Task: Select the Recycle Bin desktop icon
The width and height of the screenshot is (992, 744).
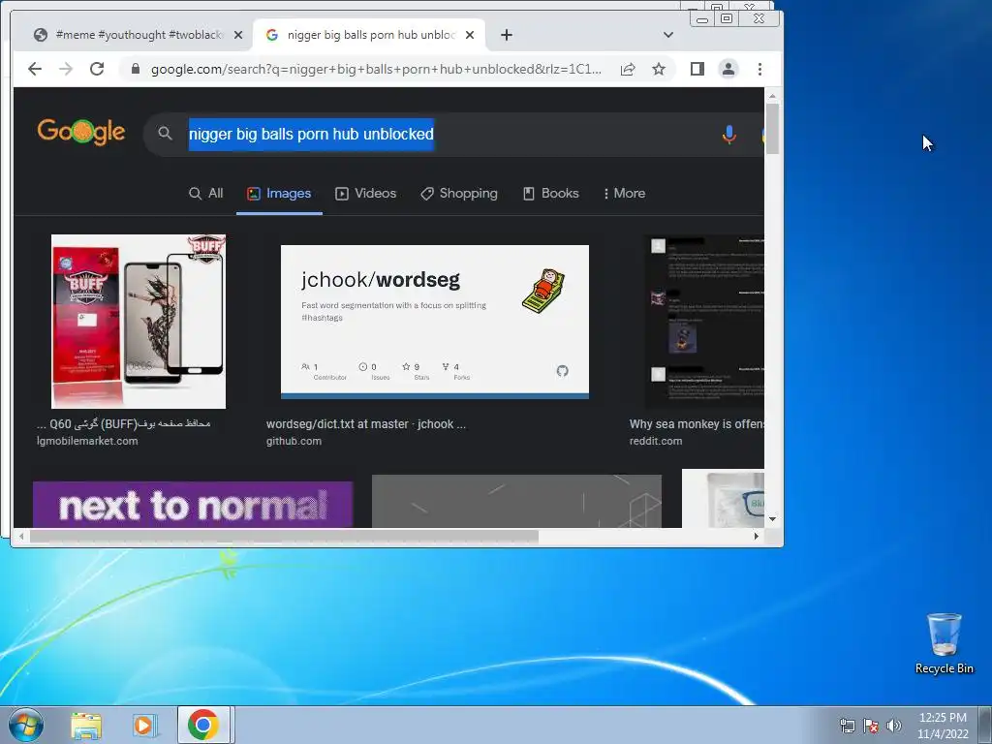Action: [x=944, y=643]
